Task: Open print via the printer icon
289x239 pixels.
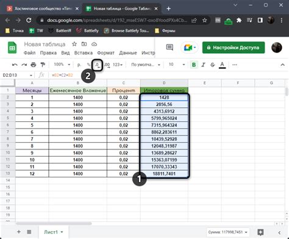Action: [34, 65]
